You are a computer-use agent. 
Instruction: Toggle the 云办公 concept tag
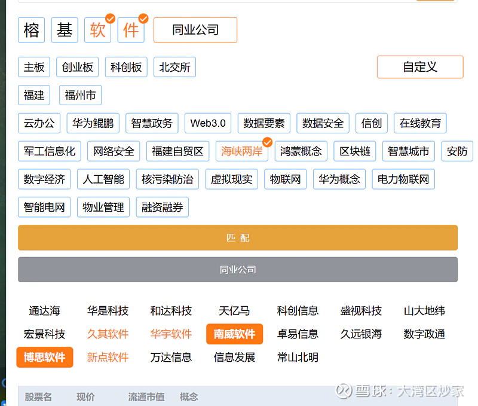click(39, 123)
